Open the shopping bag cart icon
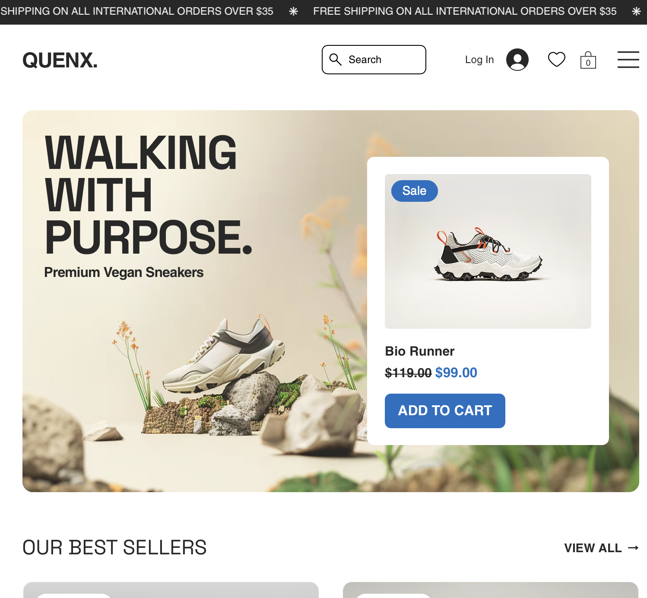Image resolution: width=647 pixels, height=598 pixels. click(588, 60)
